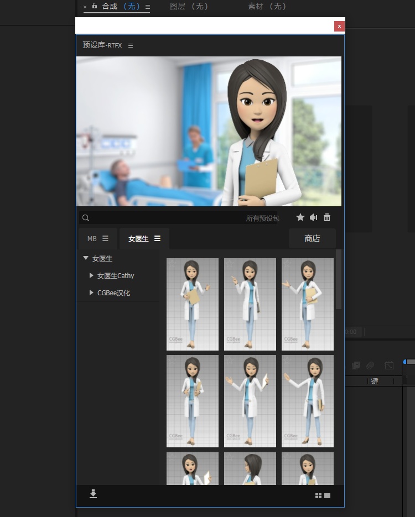Viewport: 415px width, 517px height.
Task: Toggle the lock icon beside 合成
Action: coord(95,6)
